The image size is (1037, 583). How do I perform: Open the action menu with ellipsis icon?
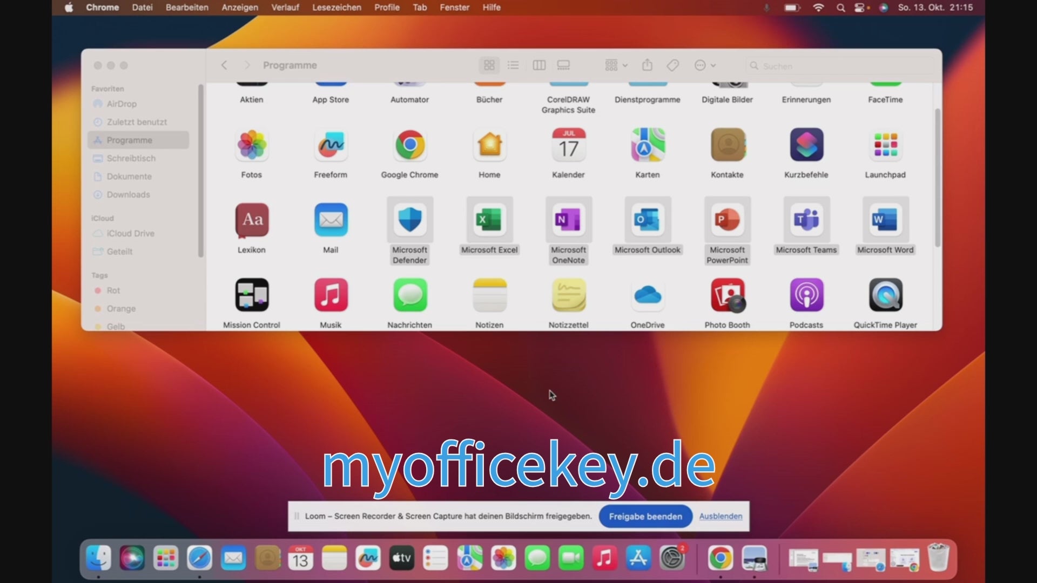point(705,65)
